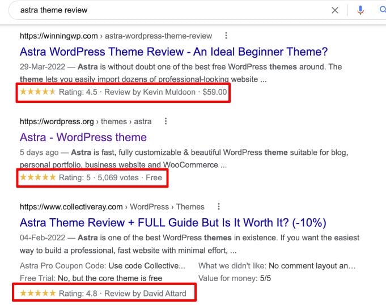The image size is (386, 305).
Task: Open 'Astra WordPress Theme Review' result title
Action: 173,52
